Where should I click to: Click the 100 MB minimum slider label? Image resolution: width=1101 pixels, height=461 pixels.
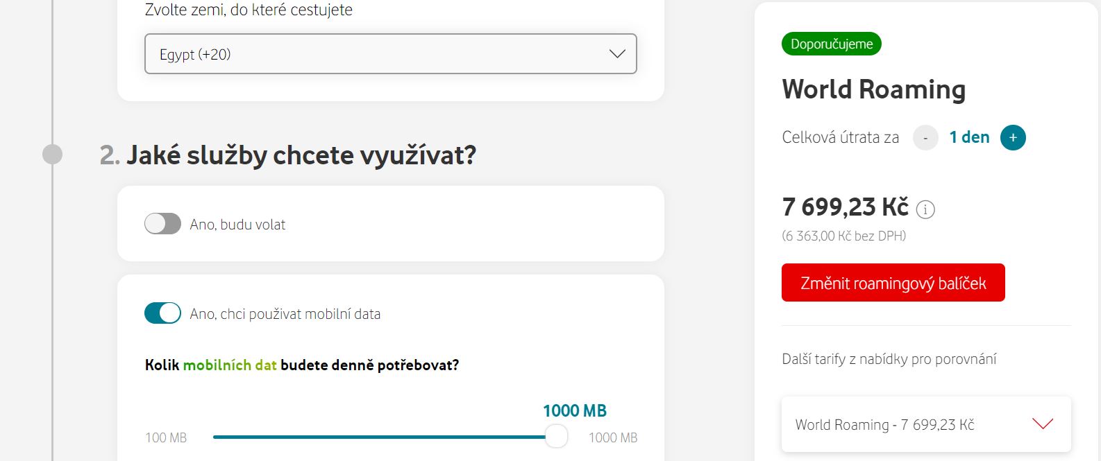tap(166, 438)
